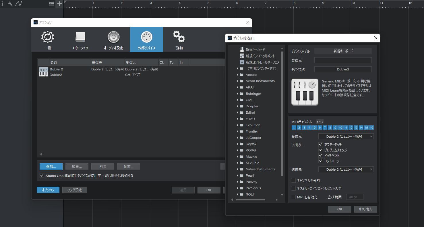The height and width of the screenshot is (227, 424).
Task: Click the wrench tool icon in the top toolbar
Action: point(10,3)
